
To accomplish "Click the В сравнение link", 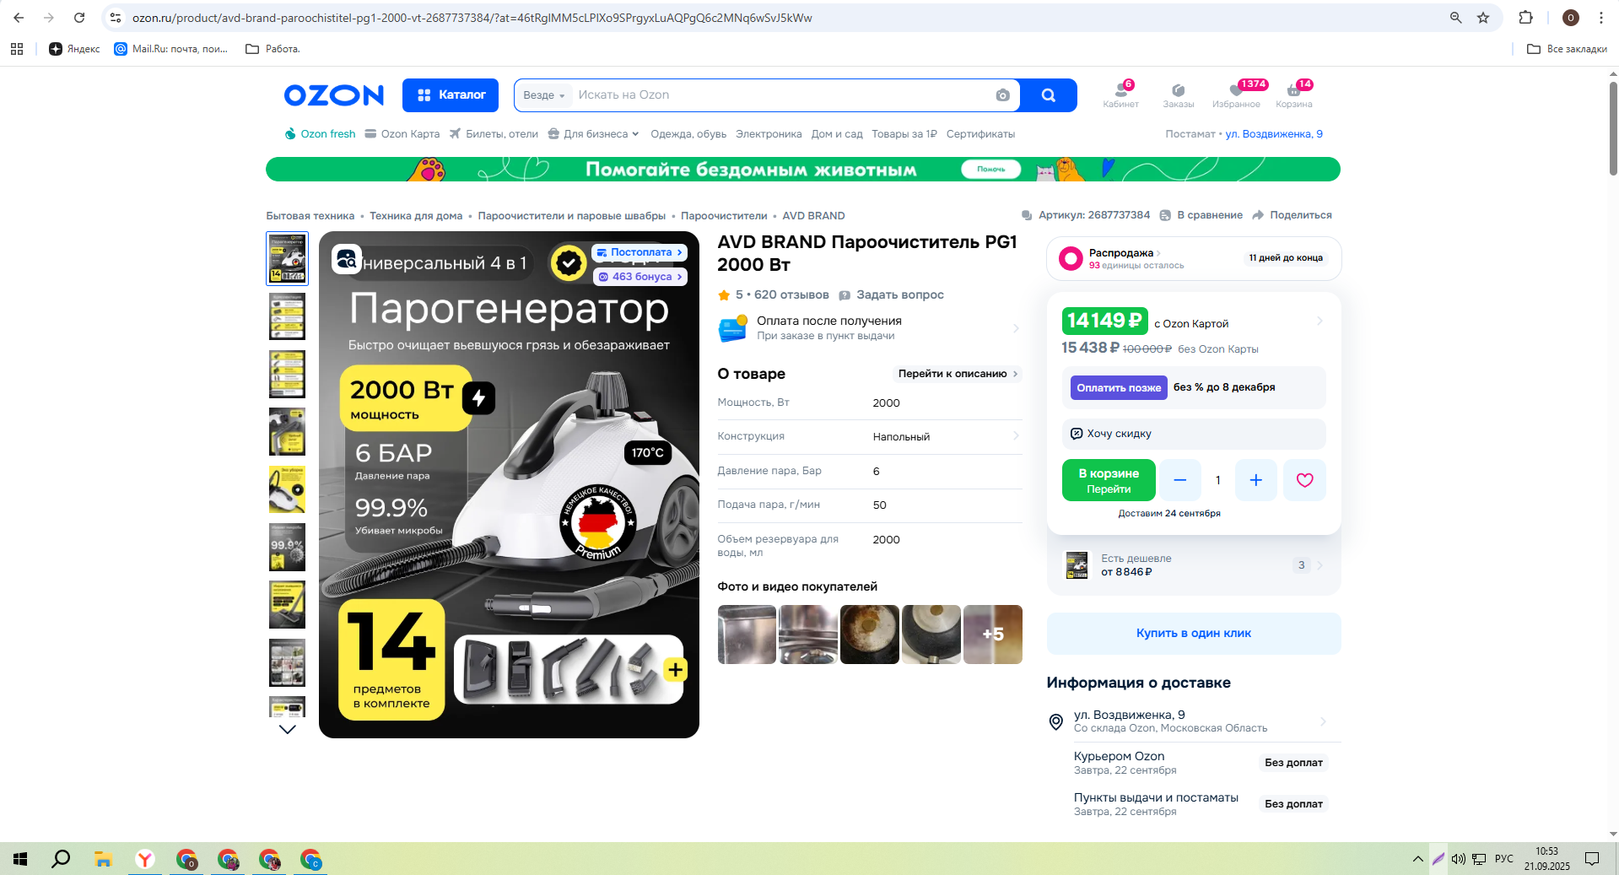I will click(x=1201, y=215).
